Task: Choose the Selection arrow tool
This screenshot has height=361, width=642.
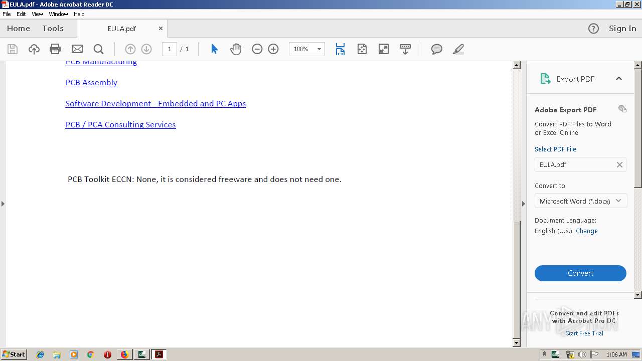Action: [x=214, y=49]
